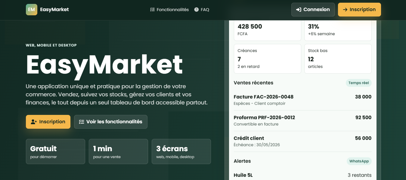Select the 1 min pour une vente card

click(x=118, y=151)
